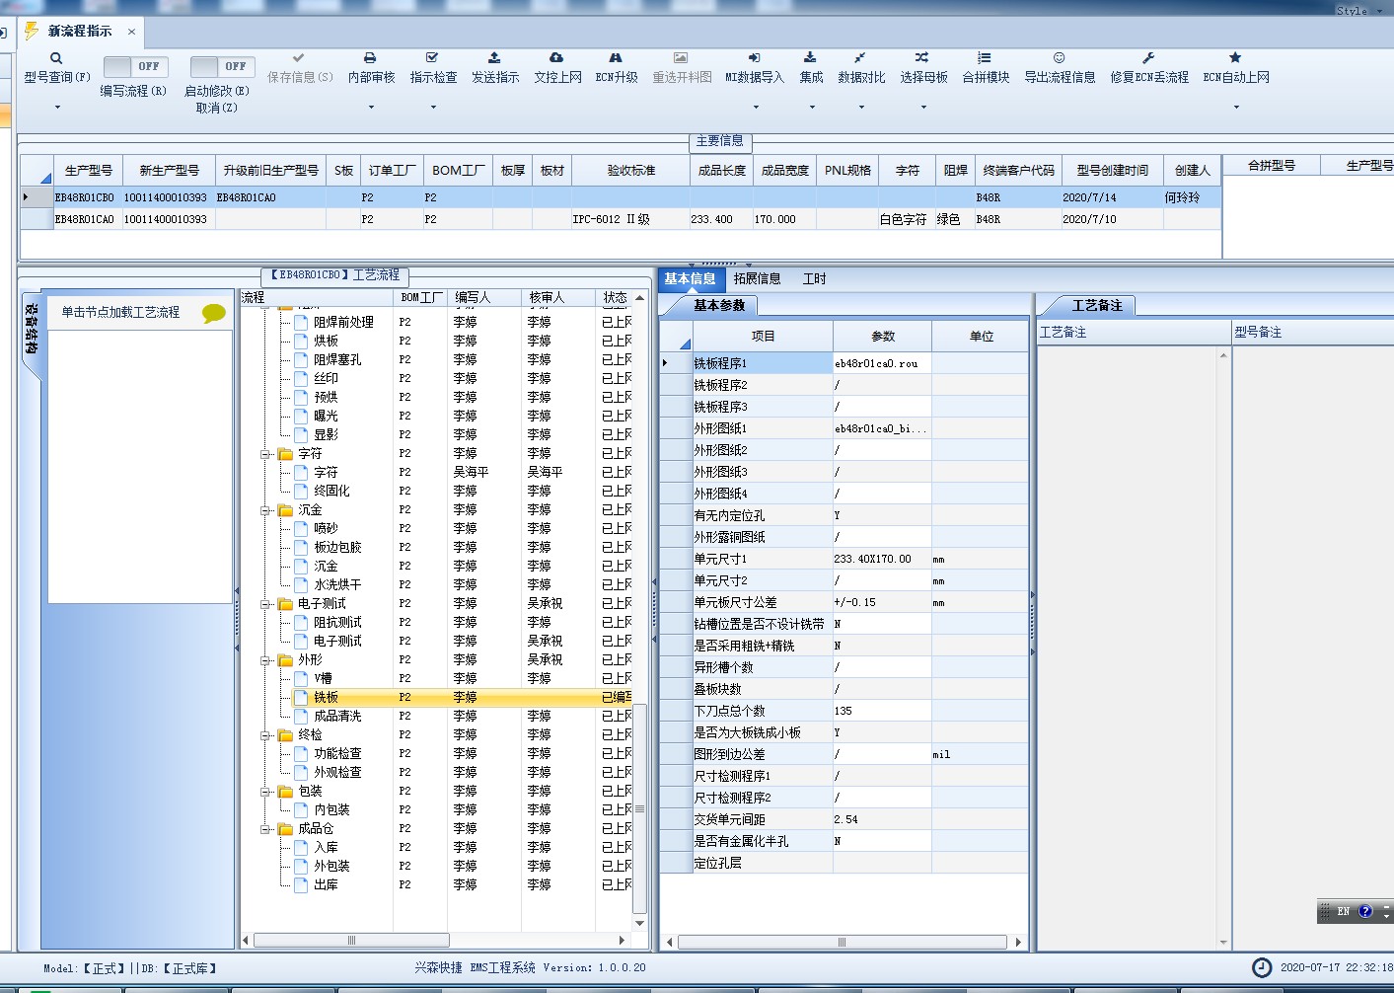Open dropdown arrow under MI数据导入
The width and height of the screenshot is (1394, 993).
(x=756, y=107)
